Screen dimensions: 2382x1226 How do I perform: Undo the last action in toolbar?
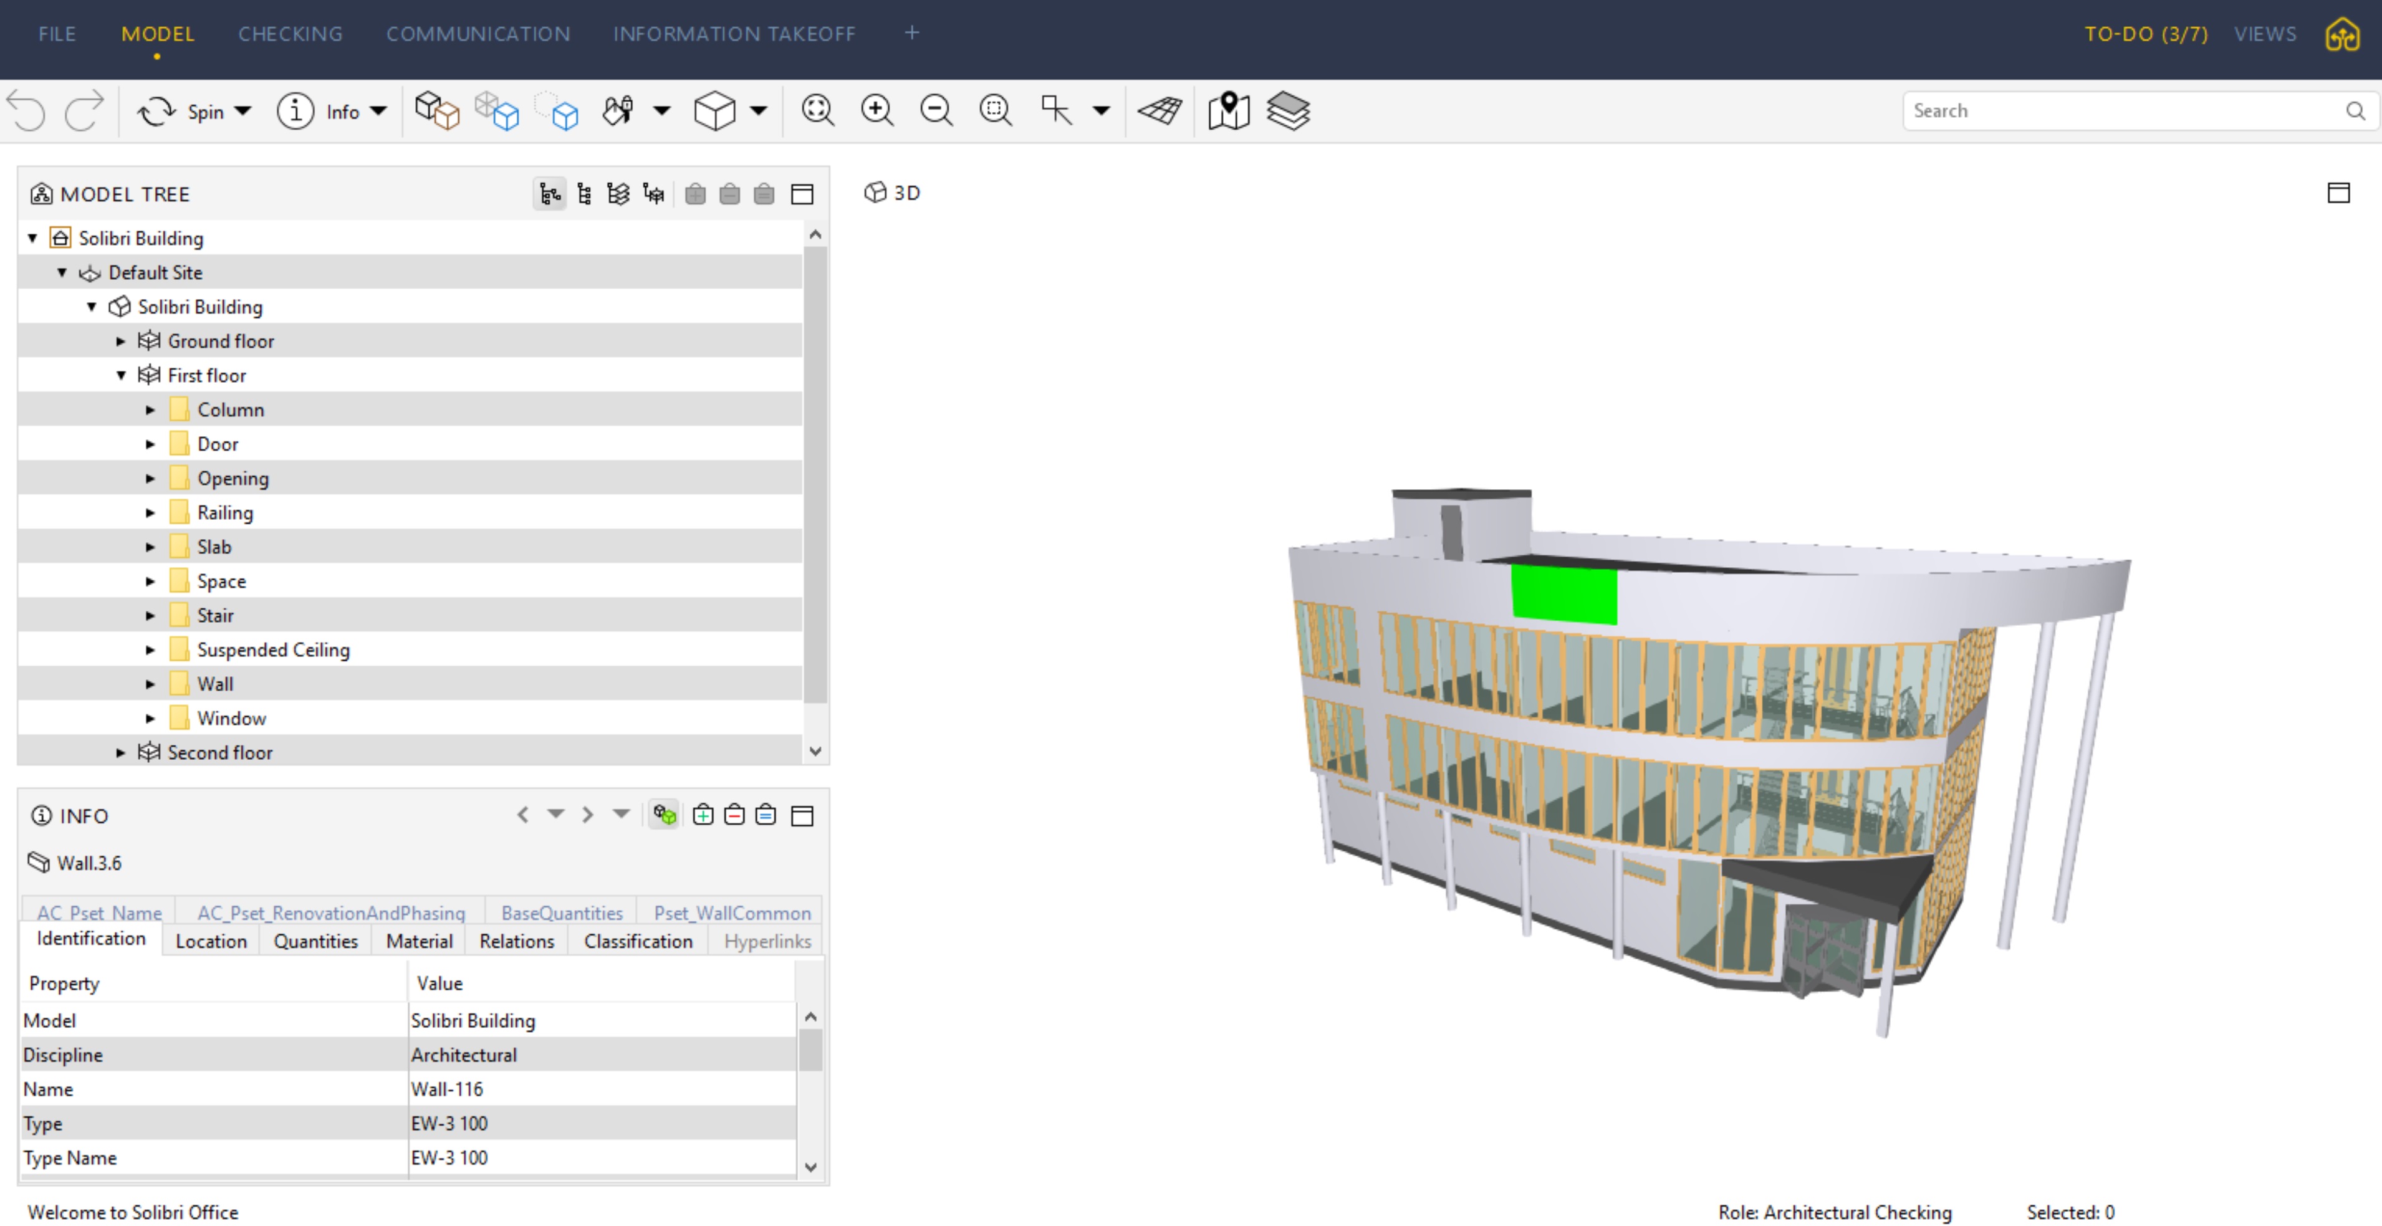(x=26, y=111)
